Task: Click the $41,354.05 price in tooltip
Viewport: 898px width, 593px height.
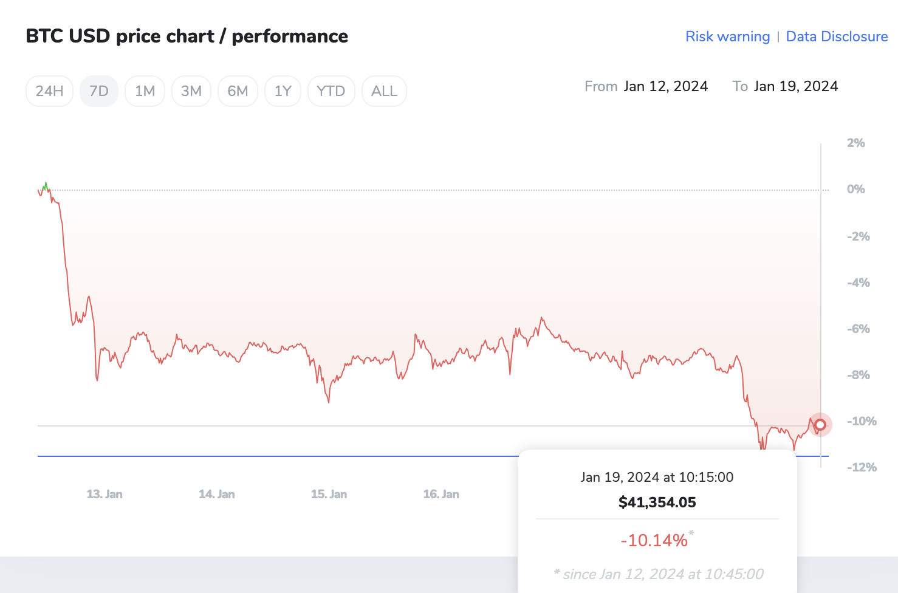Action: (657, 502)
